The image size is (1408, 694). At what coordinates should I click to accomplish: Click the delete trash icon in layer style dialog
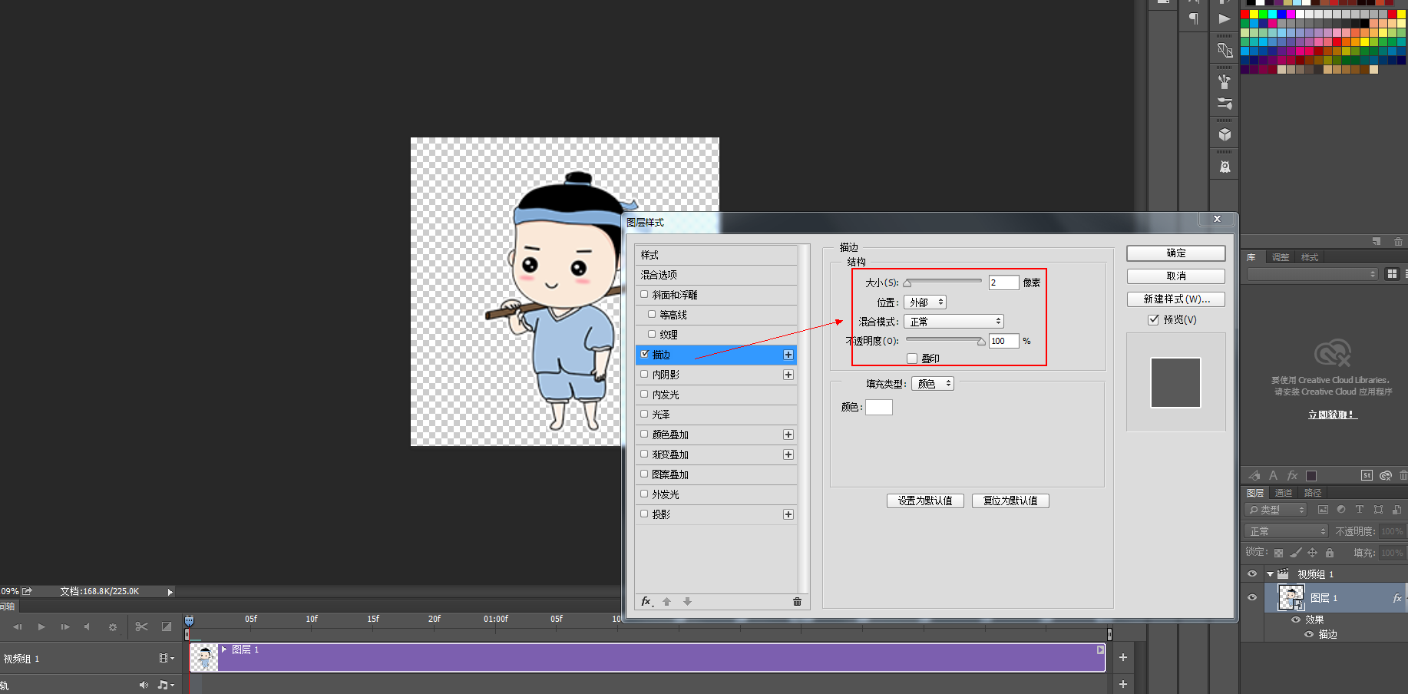click(797, 602)
